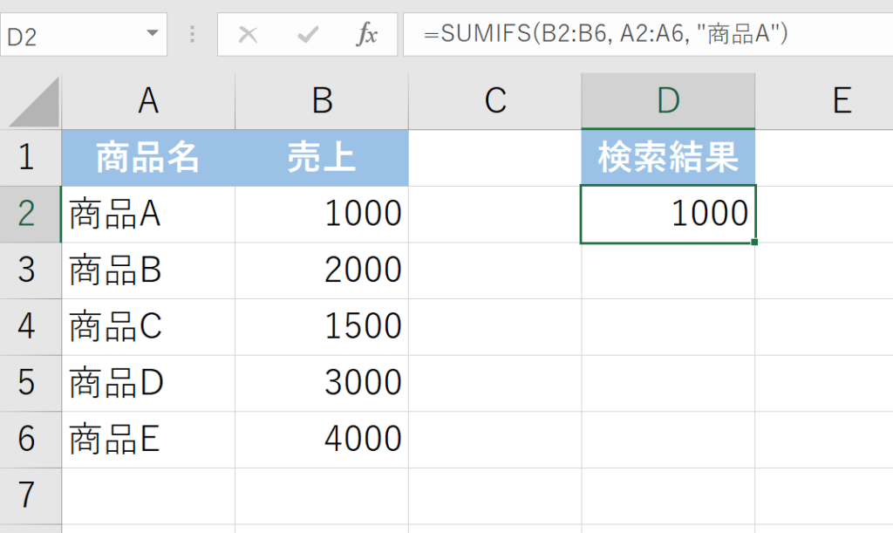
Task: Open the Insert Function fx dialog
Action: 367,35
